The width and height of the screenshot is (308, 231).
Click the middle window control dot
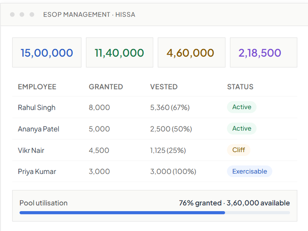pos(22,15)
